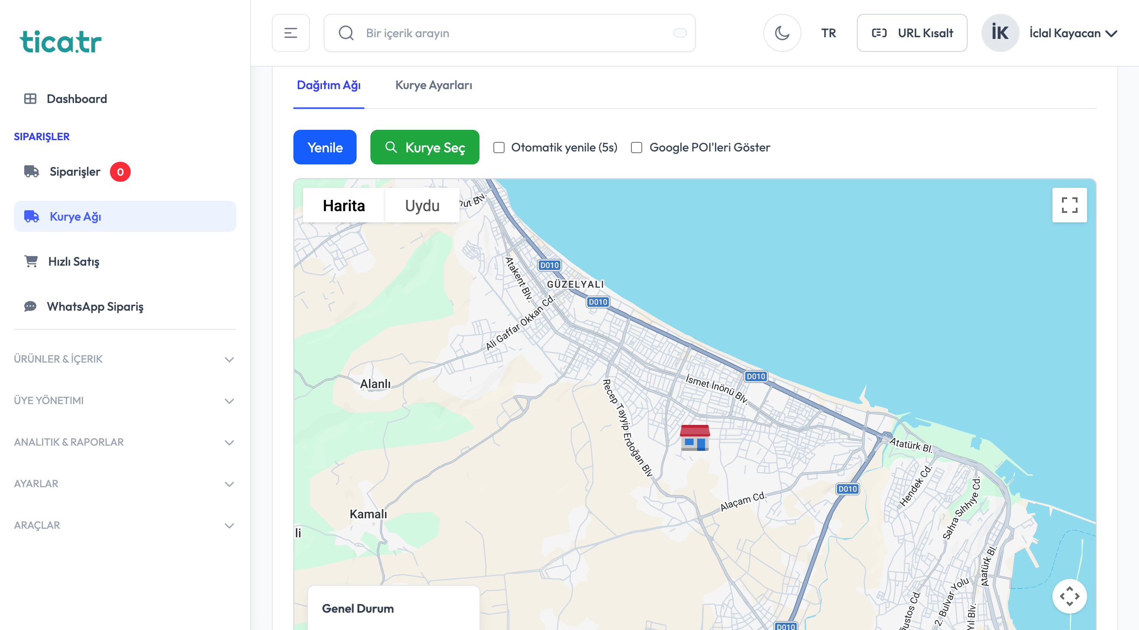Click the Bir içerik arayın search field
This screenshot has width=1139, height=630.
pyautogui.click(x=508, y=33)
